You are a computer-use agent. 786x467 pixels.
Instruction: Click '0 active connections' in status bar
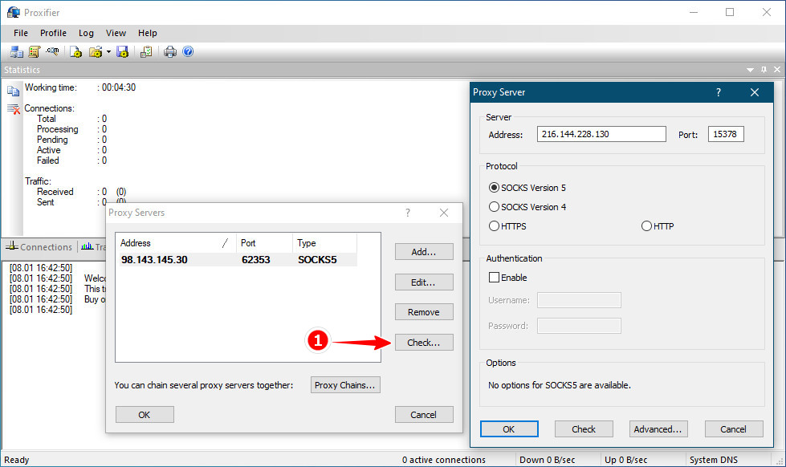pyautogui.click(x=444, y=460)
